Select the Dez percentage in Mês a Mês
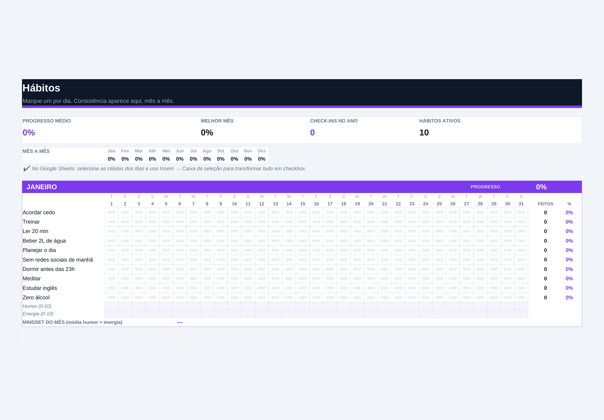The width and height of the screenshot is (604, 420). pyautogui.click(x=262, y=159)
